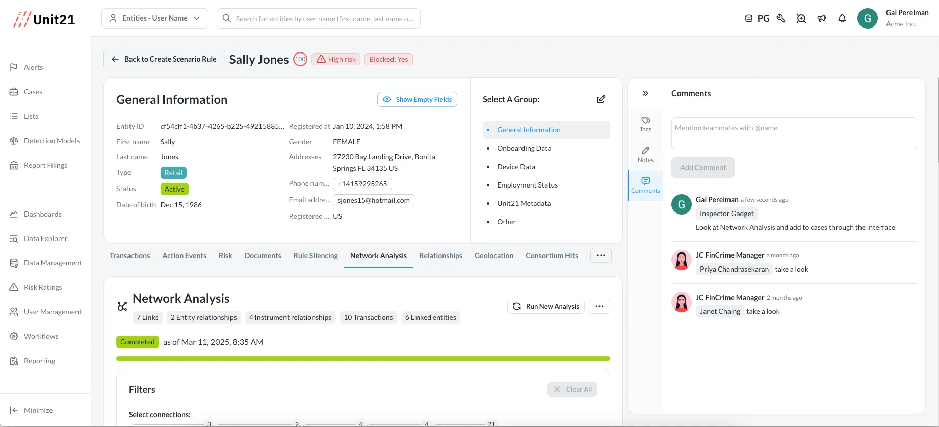939x427 pixels.
Task: Click the entity search field
Action: pyautogui.click(x=319, y=18)
